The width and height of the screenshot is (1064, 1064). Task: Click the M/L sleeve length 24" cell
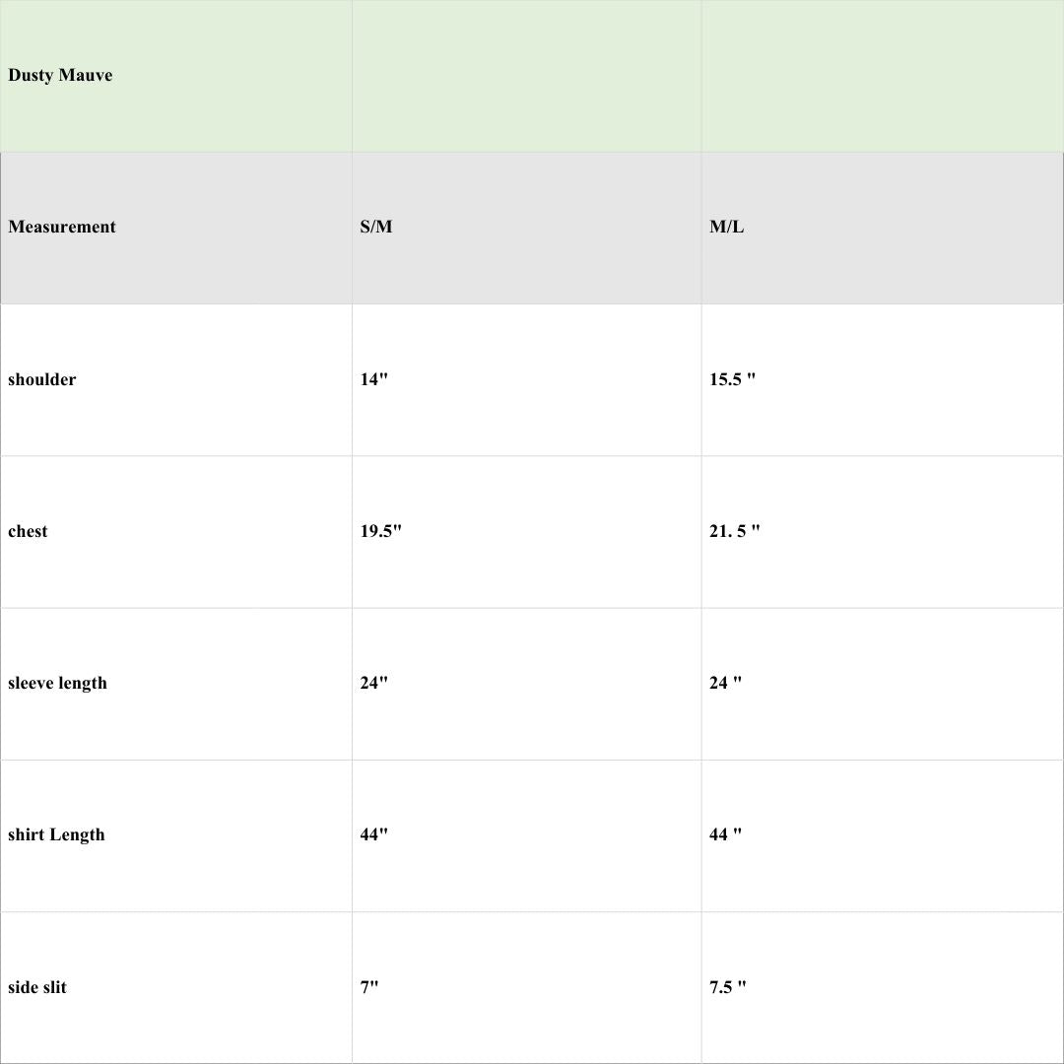coord(726,684)
